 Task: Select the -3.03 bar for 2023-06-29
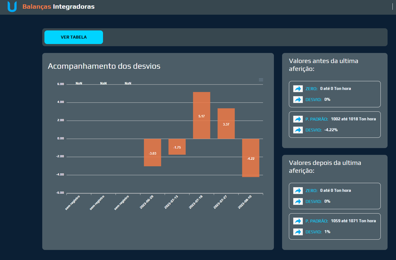point(152,152)
